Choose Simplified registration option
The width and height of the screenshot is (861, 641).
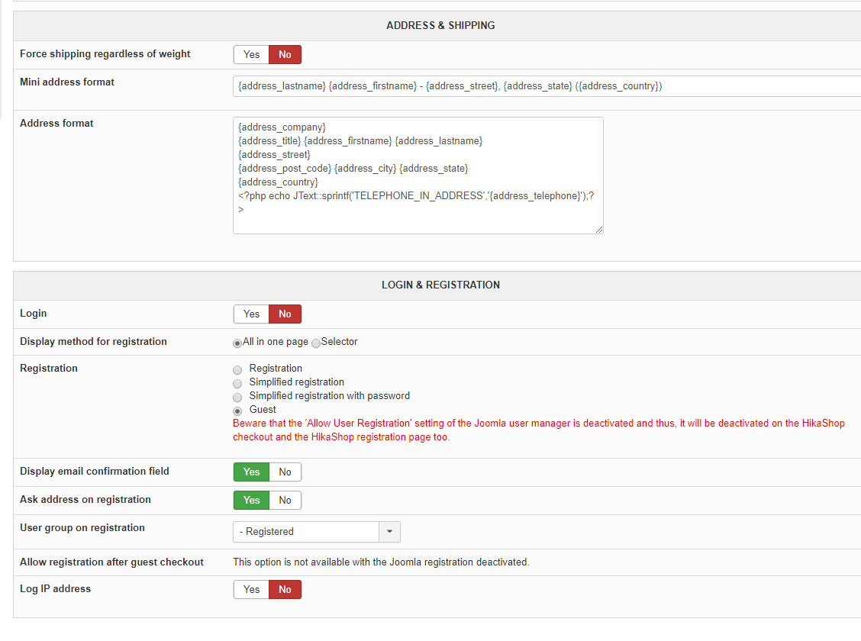click(x=237, y=383)
